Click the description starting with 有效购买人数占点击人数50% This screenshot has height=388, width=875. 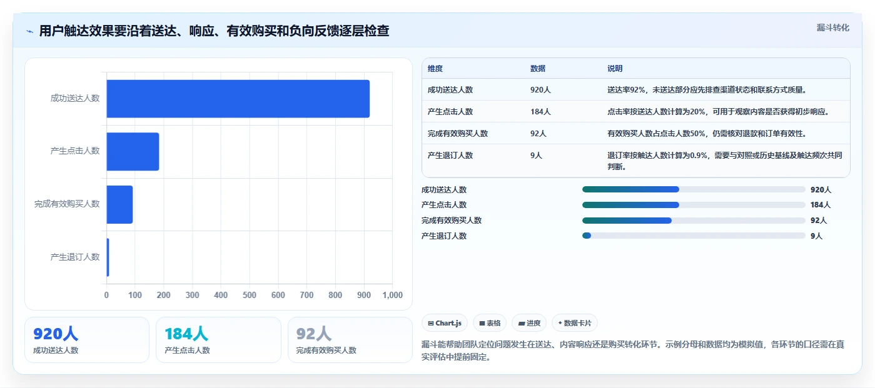[707, 134]
